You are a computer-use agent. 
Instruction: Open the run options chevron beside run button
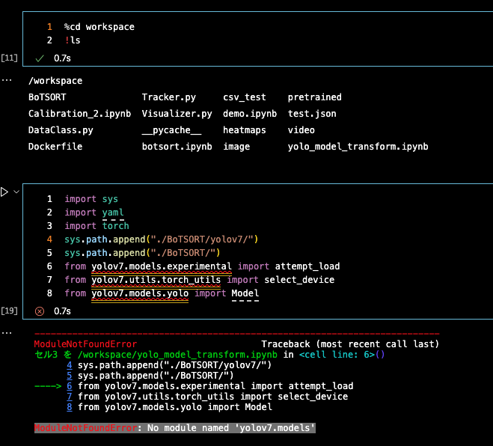(x=16, y=192)
